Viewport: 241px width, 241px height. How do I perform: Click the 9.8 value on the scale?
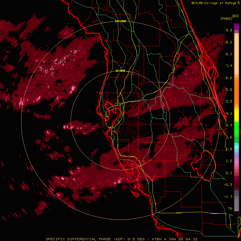(x=229, y=30)
